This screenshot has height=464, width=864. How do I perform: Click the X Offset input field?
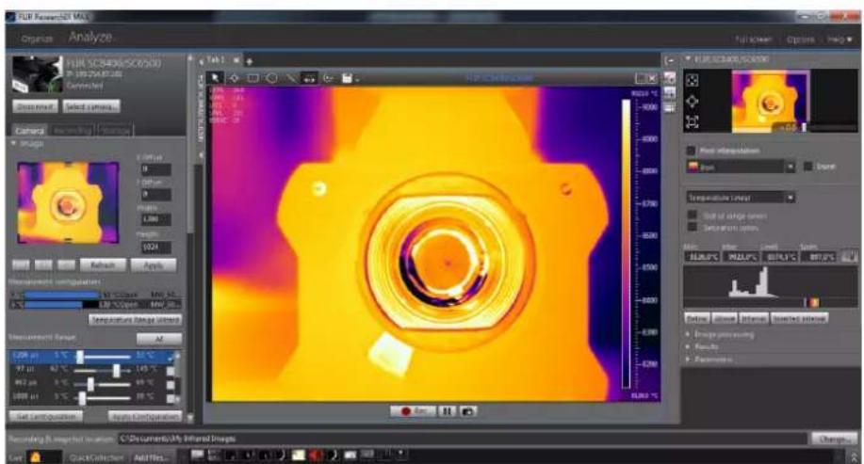tap(156, 169)
